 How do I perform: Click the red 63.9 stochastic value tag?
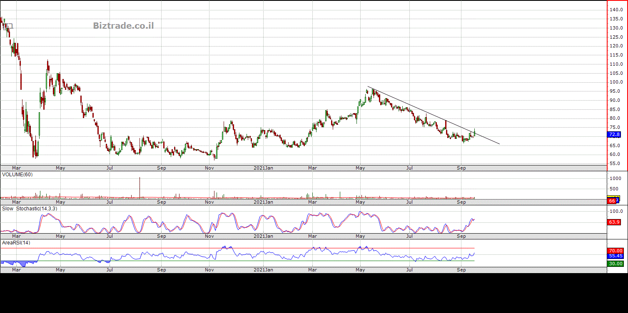[614, 222]
